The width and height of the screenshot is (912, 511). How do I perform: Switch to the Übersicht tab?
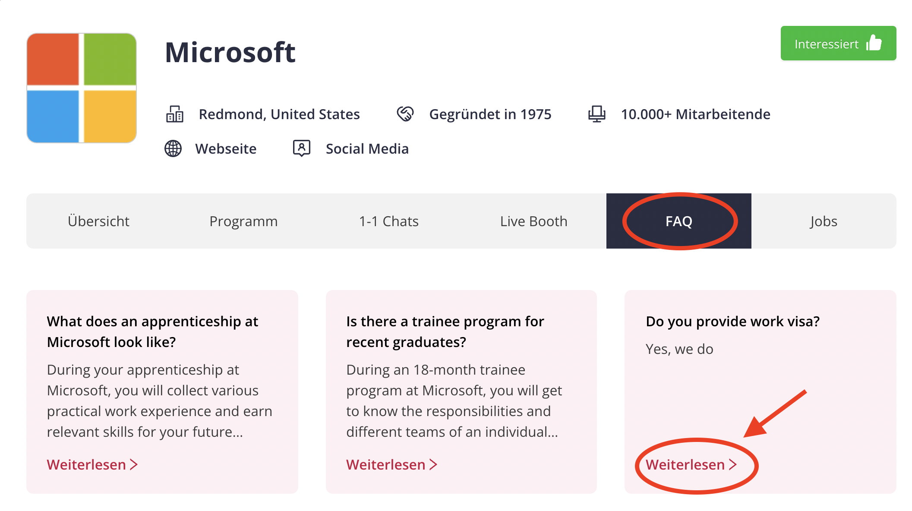click(98, 221)
